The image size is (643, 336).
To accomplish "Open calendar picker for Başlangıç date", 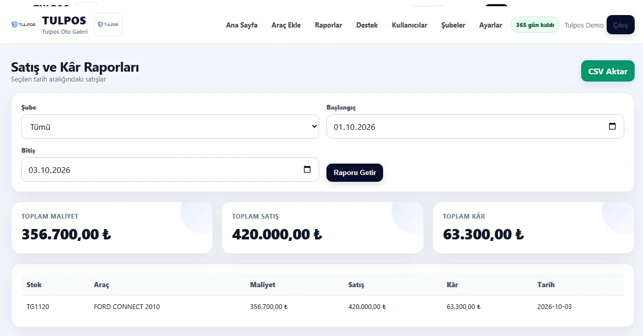I will point(612,127).
